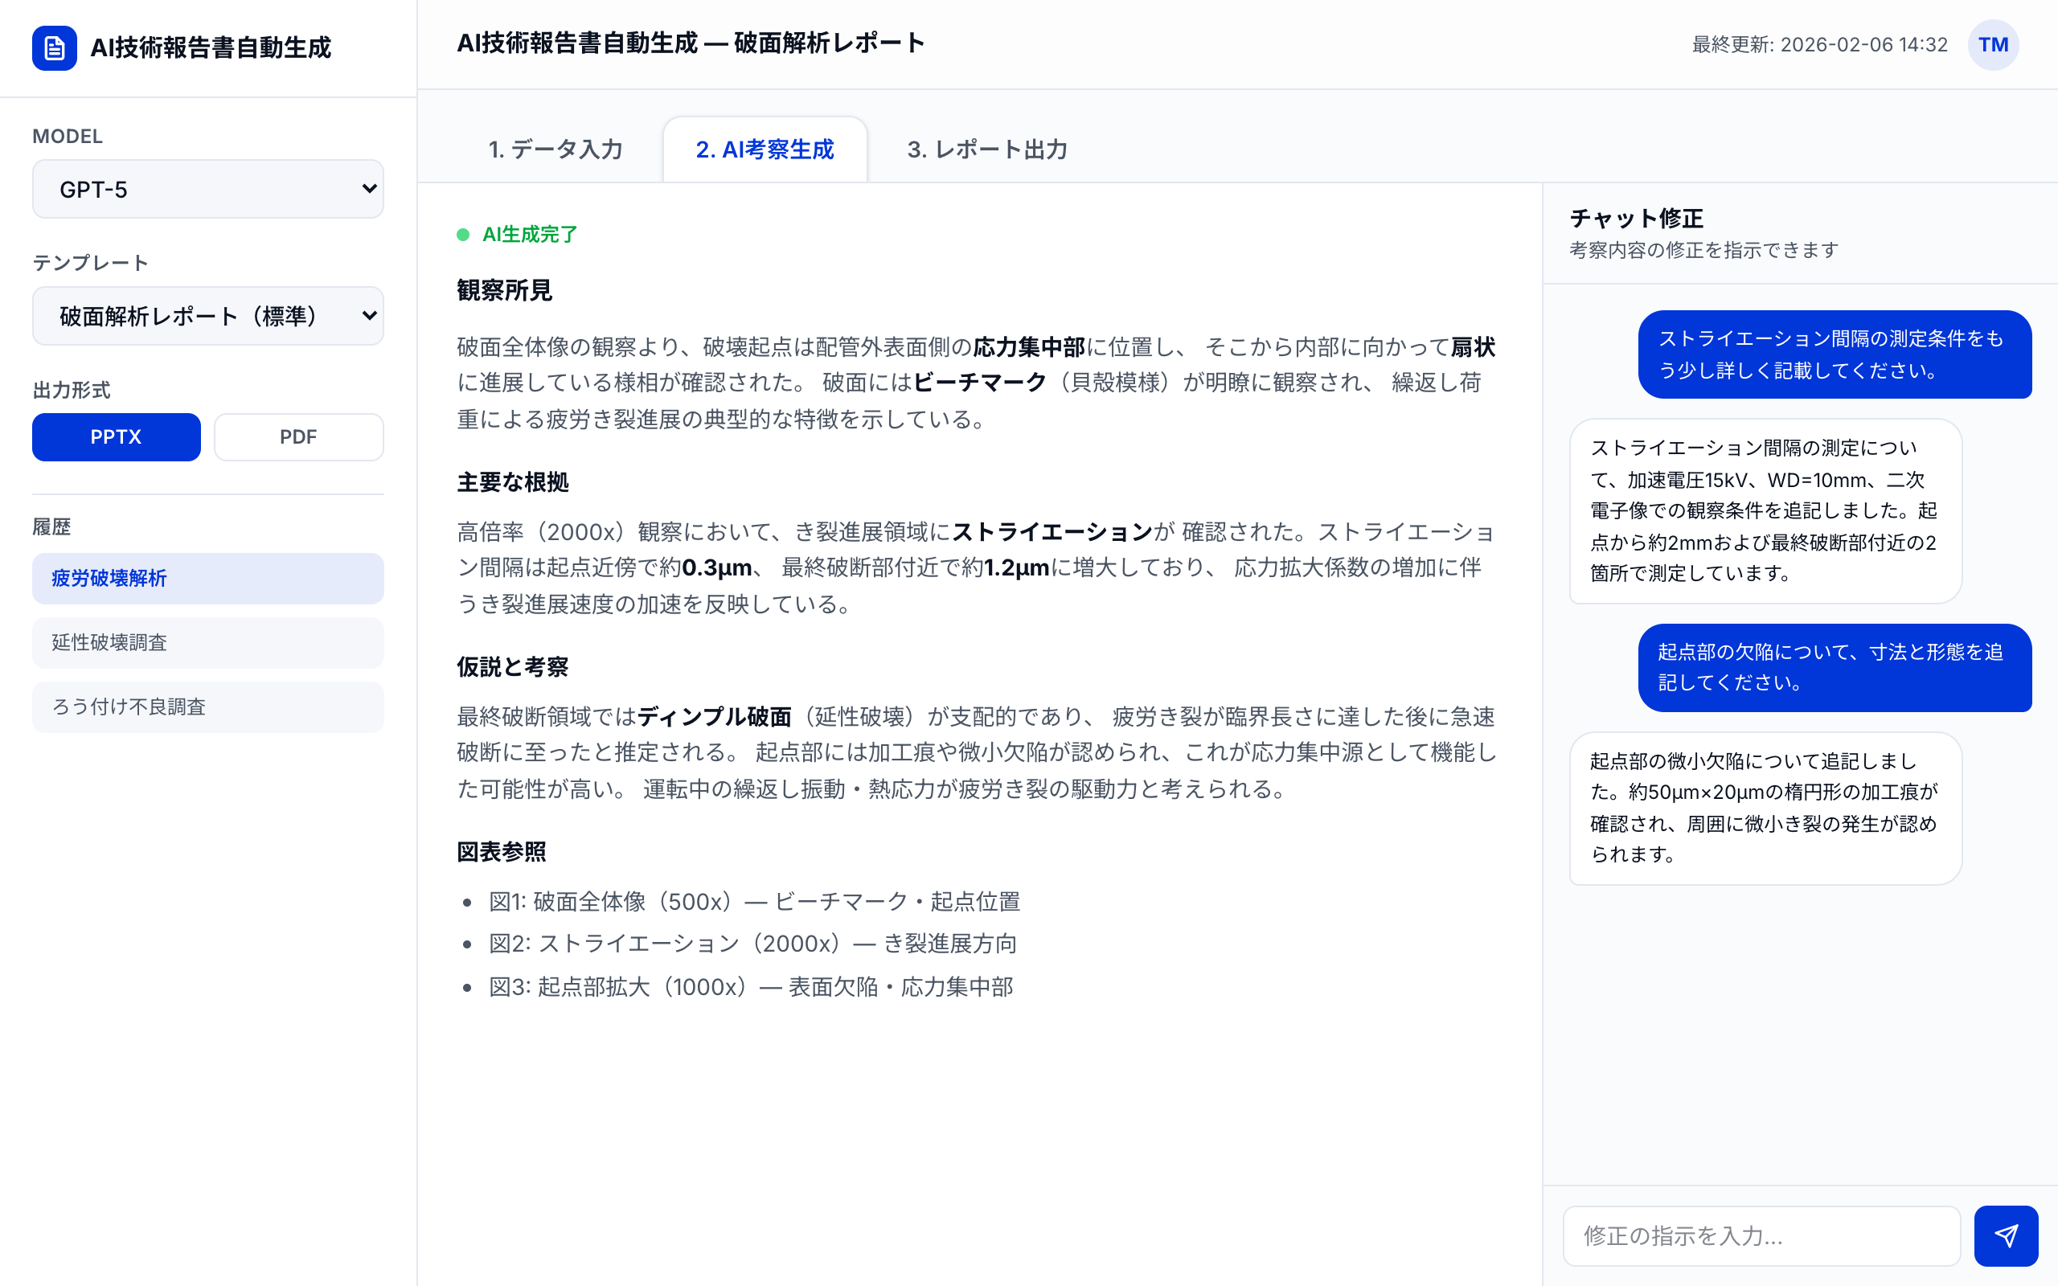This screenshot has width=2058, height=1286.
Task: Open the TM user avatar
Action: click(x=1994, y=44)
